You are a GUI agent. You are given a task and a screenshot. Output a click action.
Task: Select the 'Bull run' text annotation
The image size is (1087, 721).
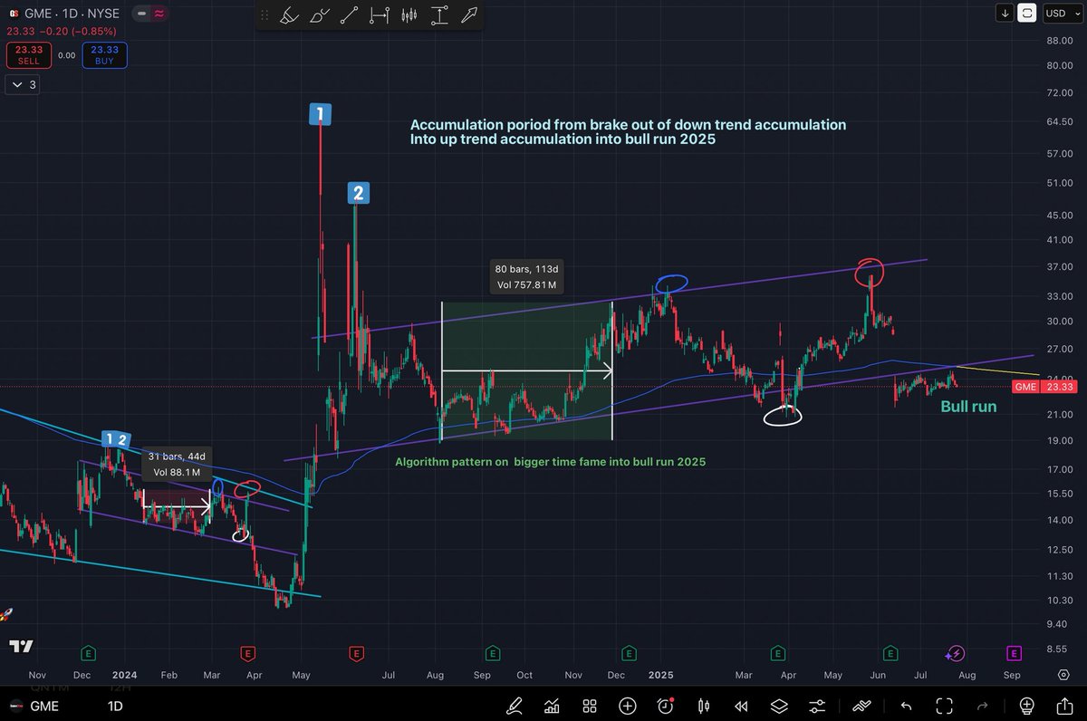click(x=968, y=407)
